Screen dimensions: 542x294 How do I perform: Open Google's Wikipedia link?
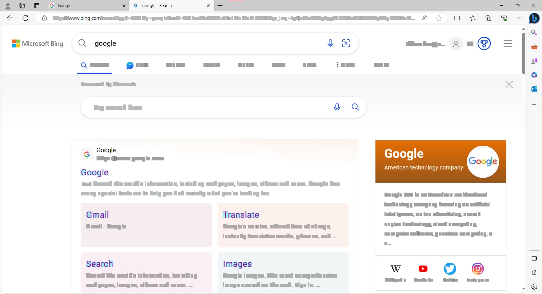point(395,273)
